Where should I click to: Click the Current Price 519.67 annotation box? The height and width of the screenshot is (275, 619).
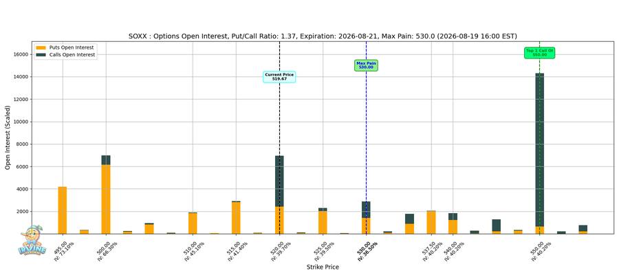click(279, 77)
